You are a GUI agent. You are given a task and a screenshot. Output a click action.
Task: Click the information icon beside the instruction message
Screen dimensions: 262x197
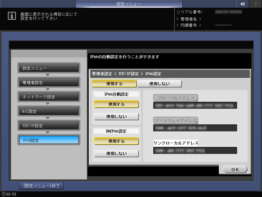pos(12,16)
